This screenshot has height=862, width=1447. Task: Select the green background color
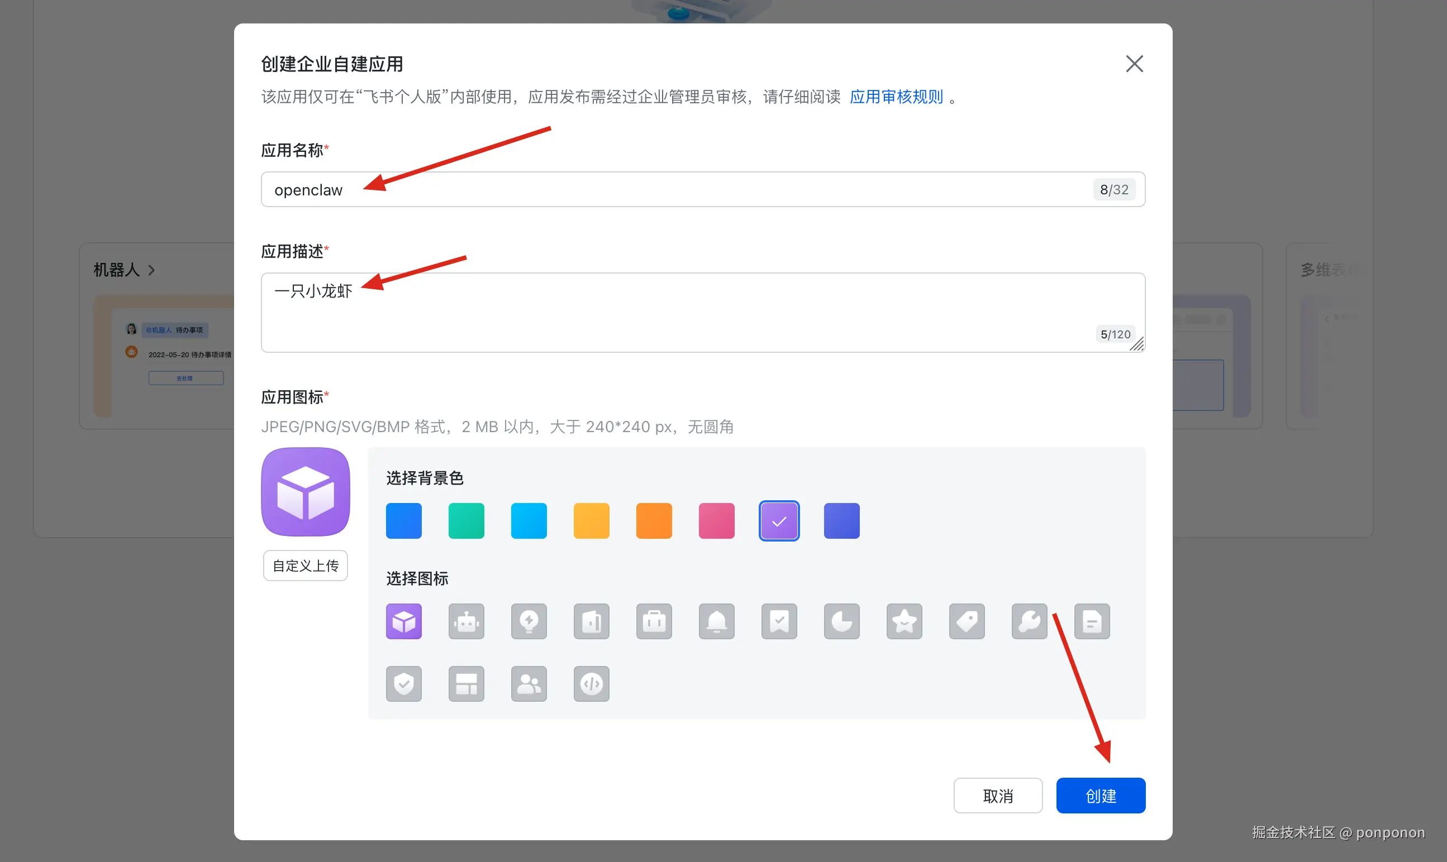click(466, 521)
